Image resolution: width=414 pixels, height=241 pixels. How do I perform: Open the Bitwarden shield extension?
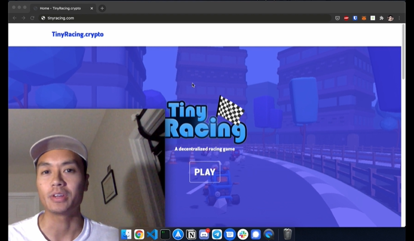(355, 18)
